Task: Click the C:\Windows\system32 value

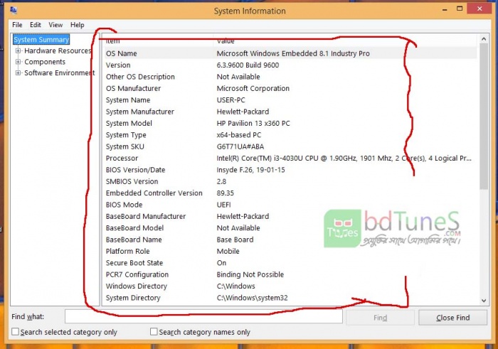Action: point(252,298)
